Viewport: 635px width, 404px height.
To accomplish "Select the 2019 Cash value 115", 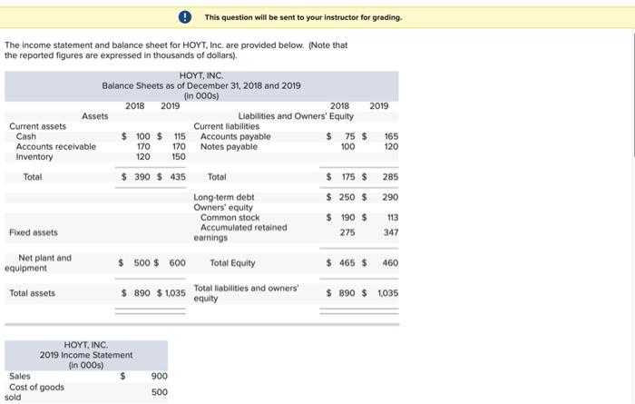I will 180,136.
